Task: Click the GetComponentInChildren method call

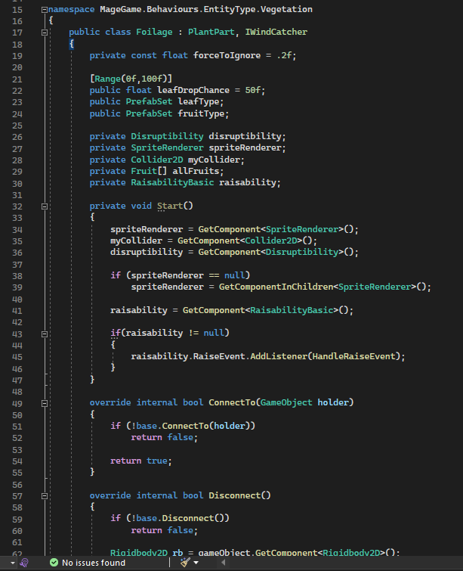Action: [x=274, y=287]
